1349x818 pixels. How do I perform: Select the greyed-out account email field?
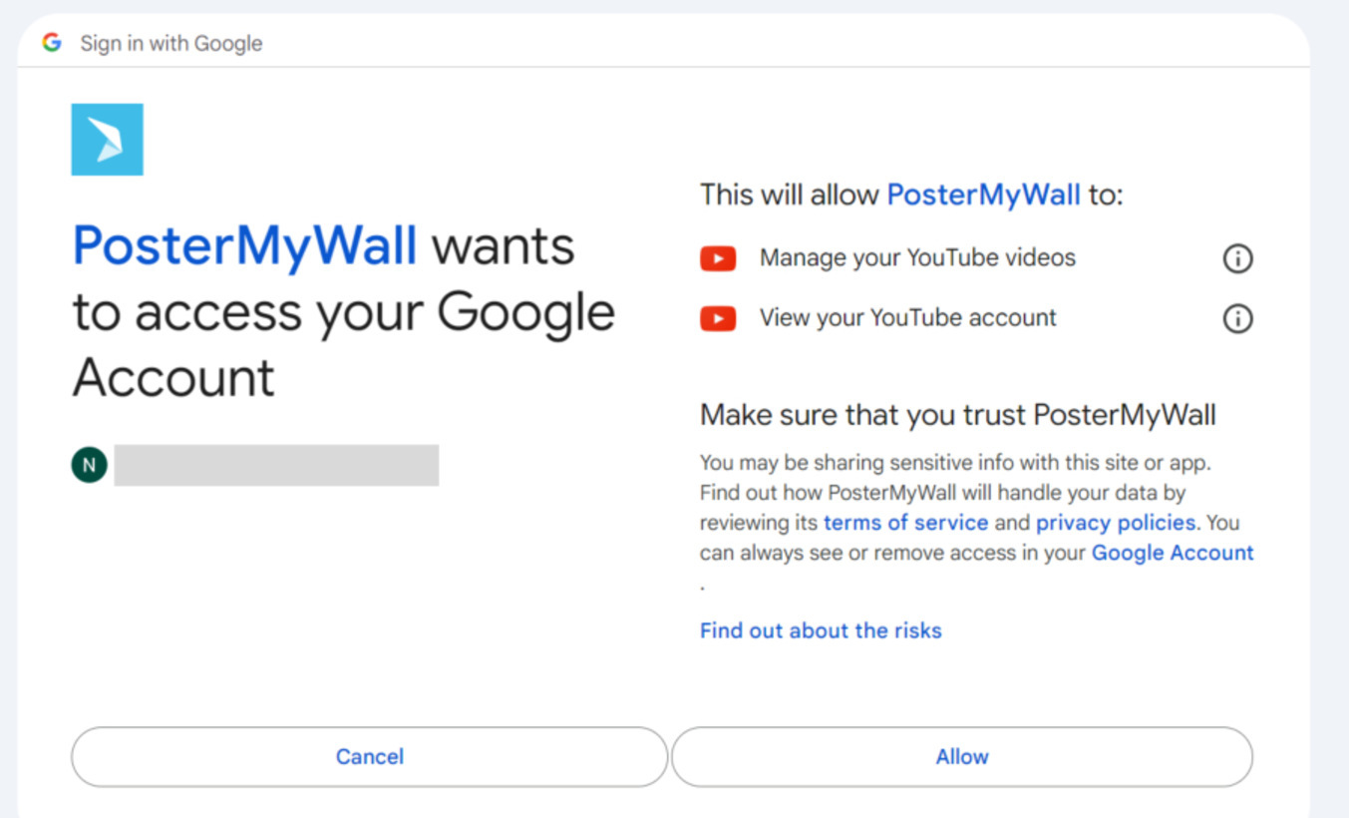tap(276, 466)
